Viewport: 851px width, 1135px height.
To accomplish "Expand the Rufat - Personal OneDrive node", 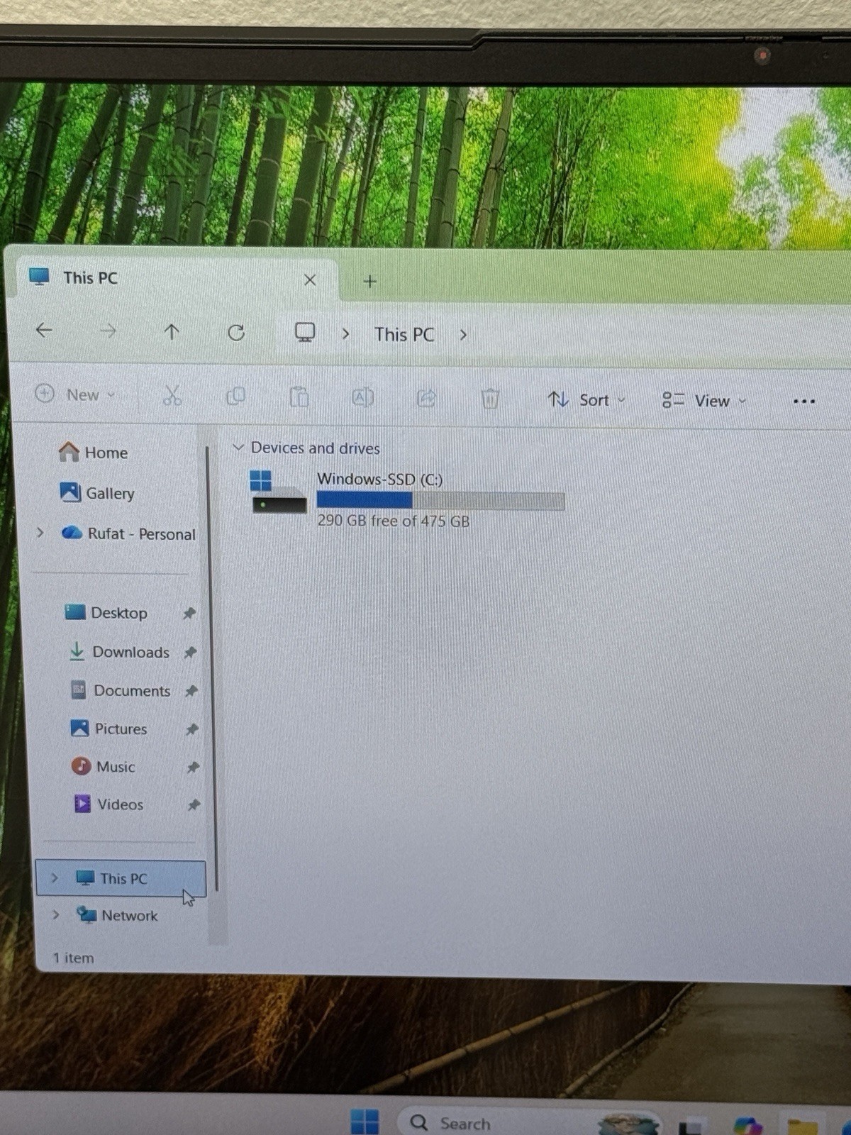I will tap(40, 532).
